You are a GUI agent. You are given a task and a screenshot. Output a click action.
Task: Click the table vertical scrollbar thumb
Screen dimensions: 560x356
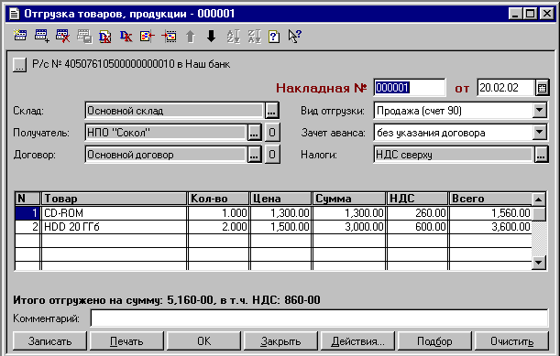coord(539,213)
